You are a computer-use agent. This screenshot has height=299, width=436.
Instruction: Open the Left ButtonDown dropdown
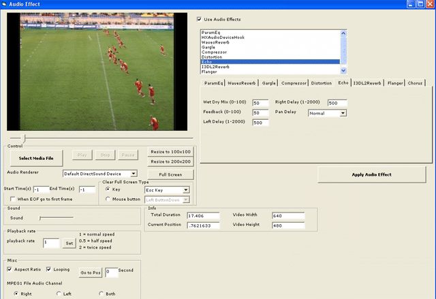tap(186, 200)
